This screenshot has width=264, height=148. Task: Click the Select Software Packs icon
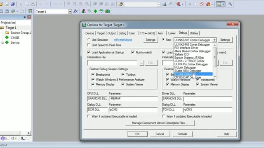tap(101, 11)
